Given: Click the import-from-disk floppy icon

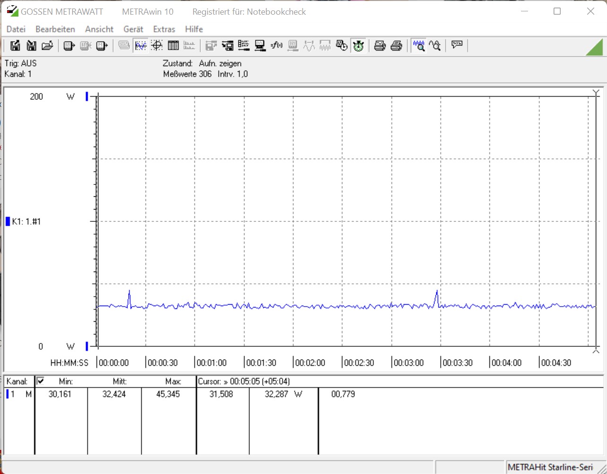Looking at the screenshot, I should coord(31,46).
